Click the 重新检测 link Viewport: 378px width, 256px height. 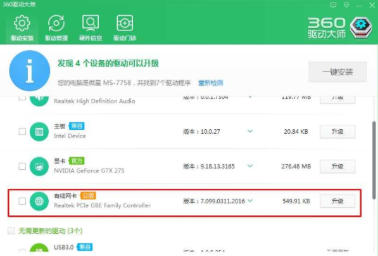point(210,83)
